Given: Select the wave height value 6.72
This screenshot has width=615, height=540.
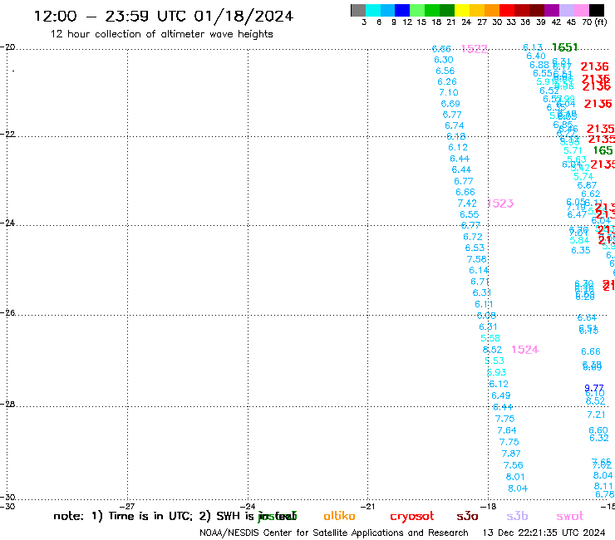Looking at the screenshot, I should (x=473, y=237).
